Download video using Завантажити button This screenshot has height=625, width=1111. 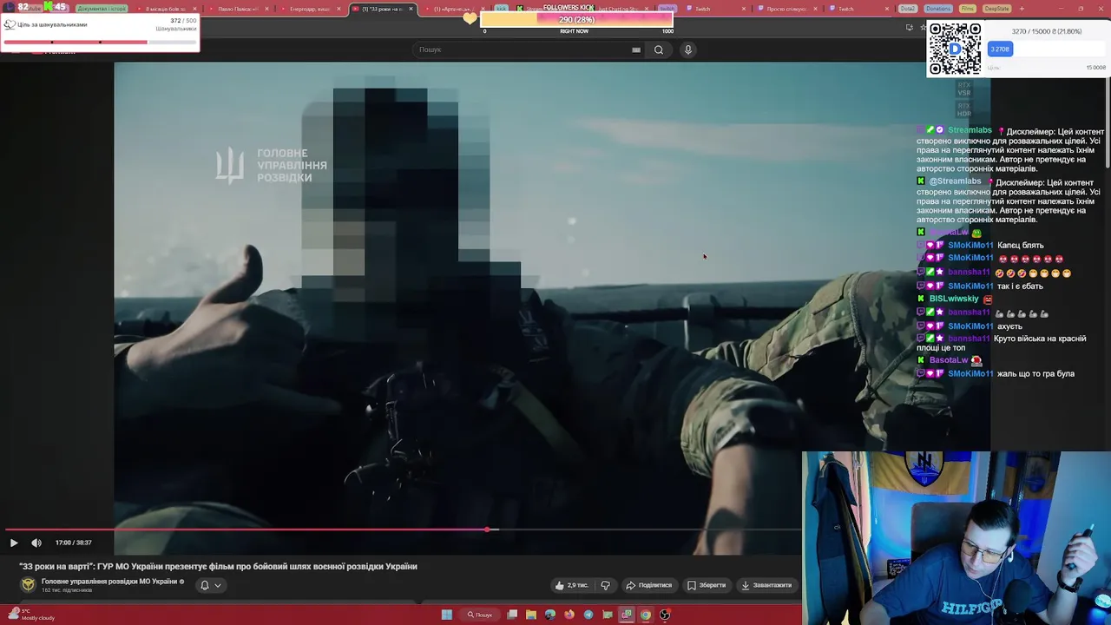[766, 585]
